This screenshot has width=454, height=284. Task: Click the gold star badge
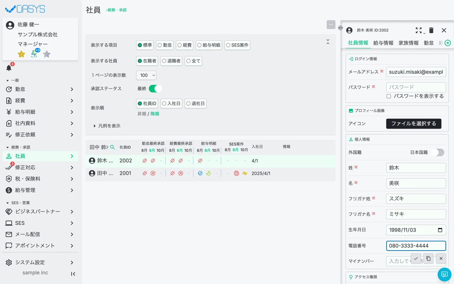[21, 54]
